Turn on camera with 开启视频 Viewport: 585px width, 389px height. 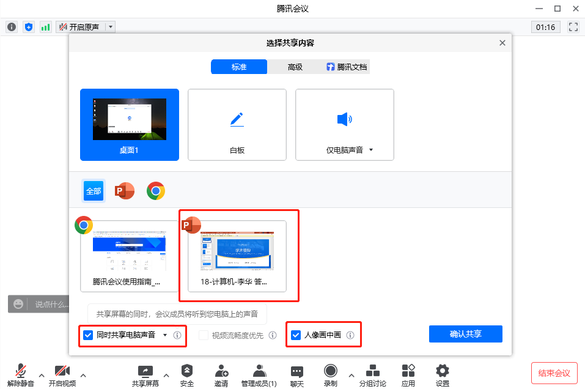pyautogui.click(x=62, y=375)
